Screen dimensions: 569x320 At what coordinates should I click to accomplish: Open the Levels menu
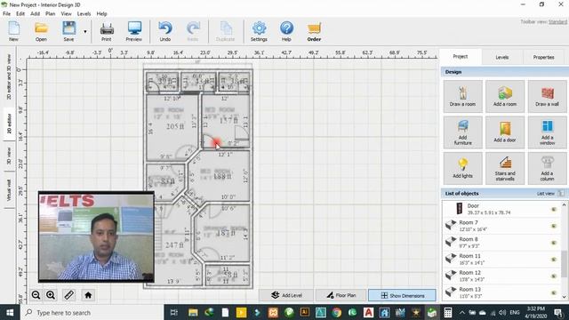tap(84, 13)
